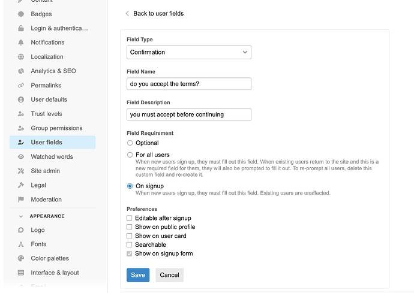Viewport: 414px width, 293px height.
Task: Navigate to Analytics & SEO
Action: point(52,71)
